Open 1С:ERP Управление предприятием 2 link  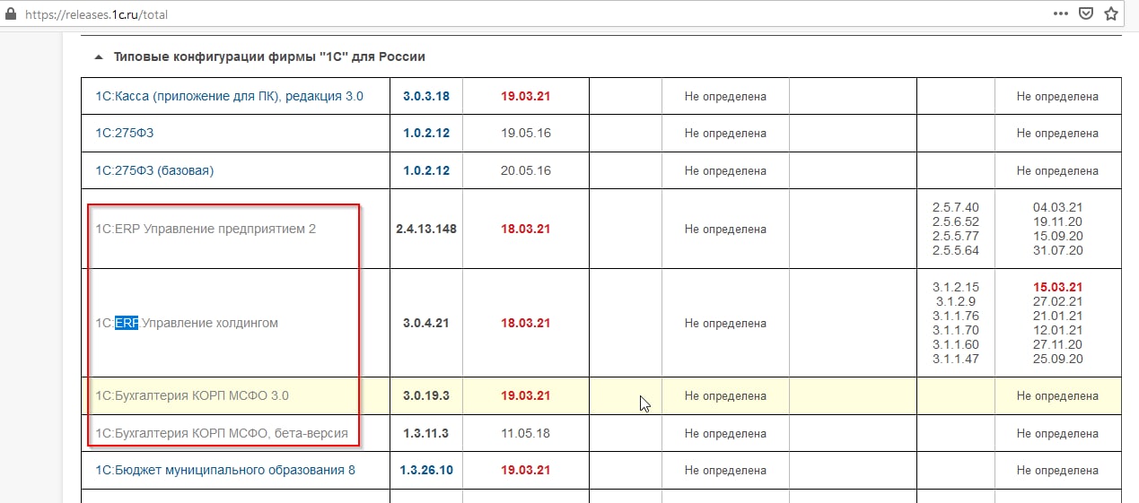206,229
